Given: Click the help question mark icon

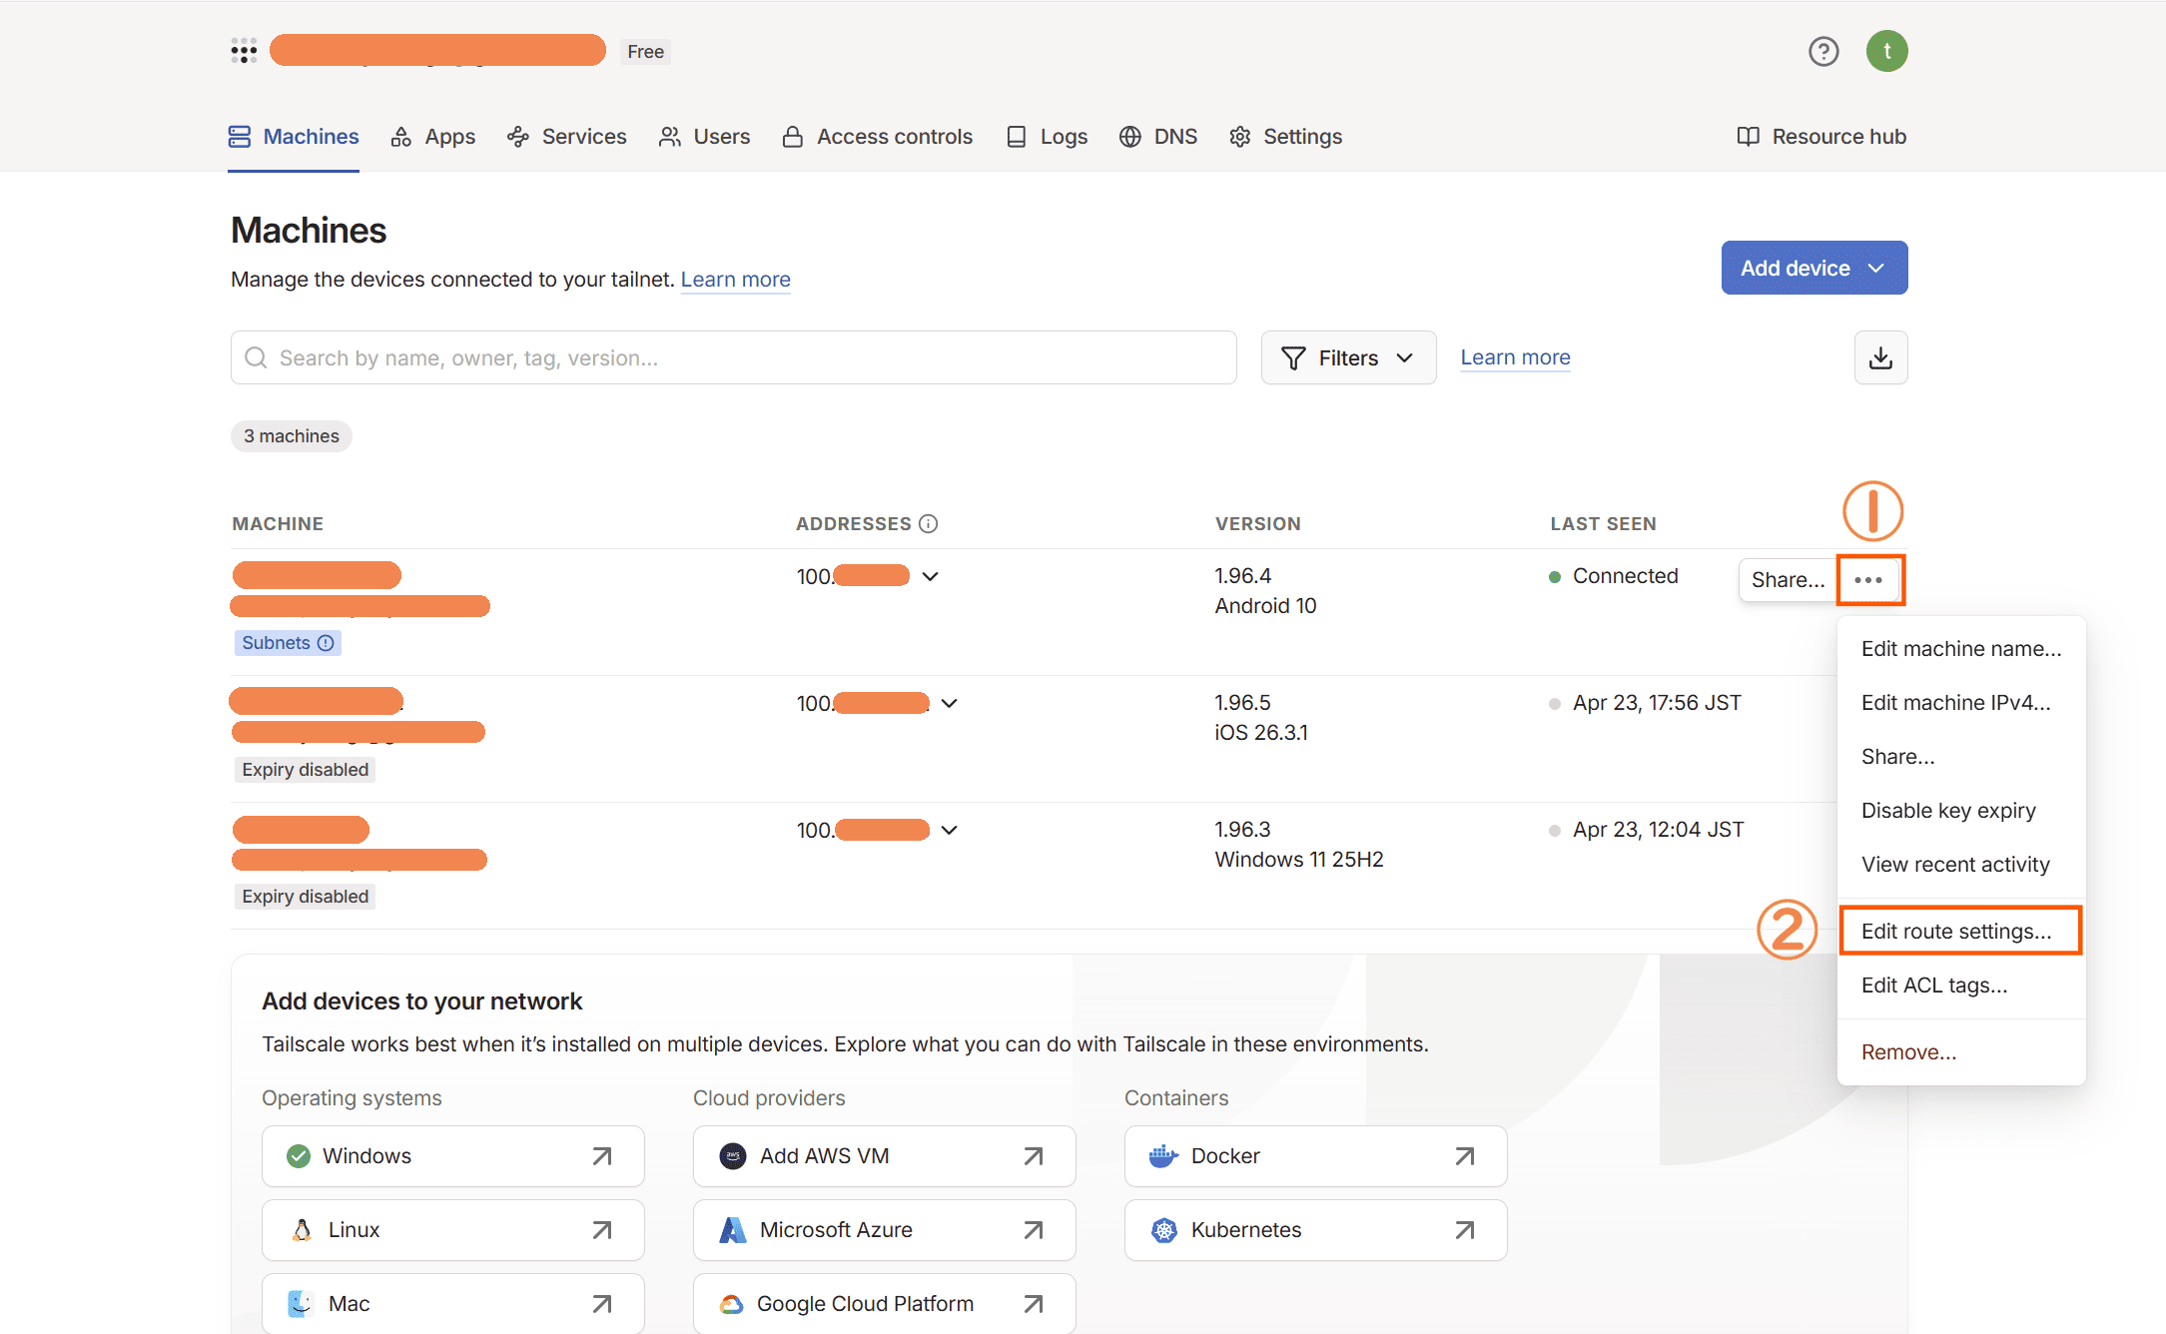Looking at the screenshot, I should coord(1823,51).
